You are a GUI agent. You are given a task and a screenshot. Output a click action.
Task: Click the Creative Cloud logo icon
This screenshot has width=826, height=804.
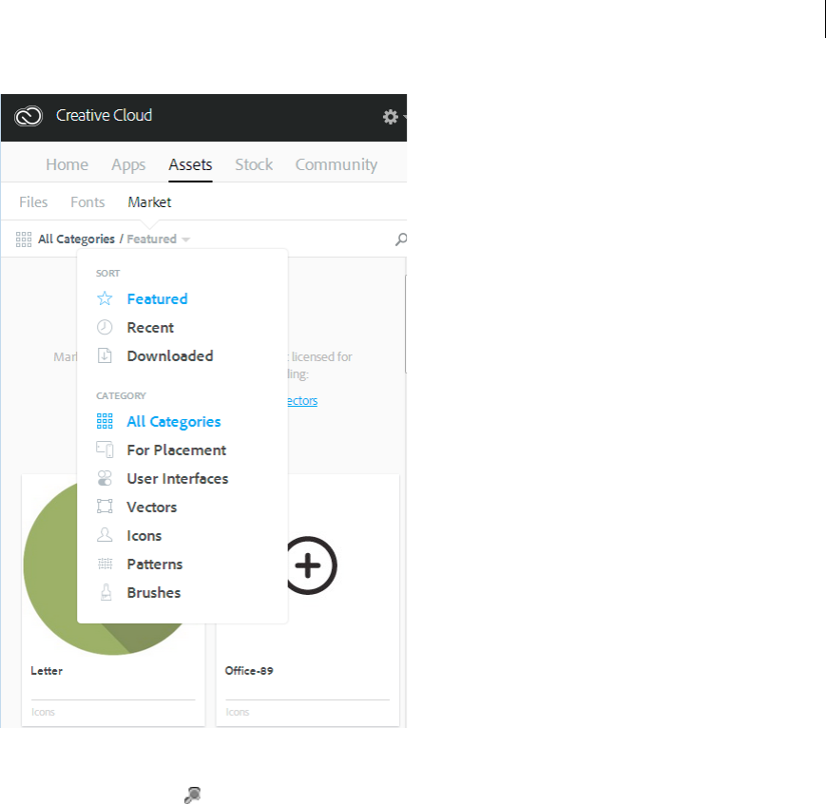click(x=29, y=116)
